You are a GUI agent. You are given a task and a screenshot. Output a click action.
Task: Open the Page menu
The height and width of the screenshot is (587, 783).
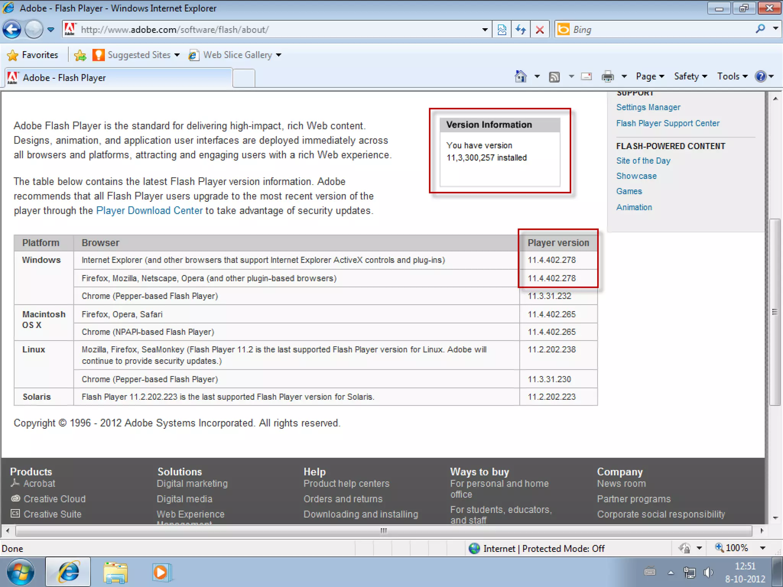[650, 76]
